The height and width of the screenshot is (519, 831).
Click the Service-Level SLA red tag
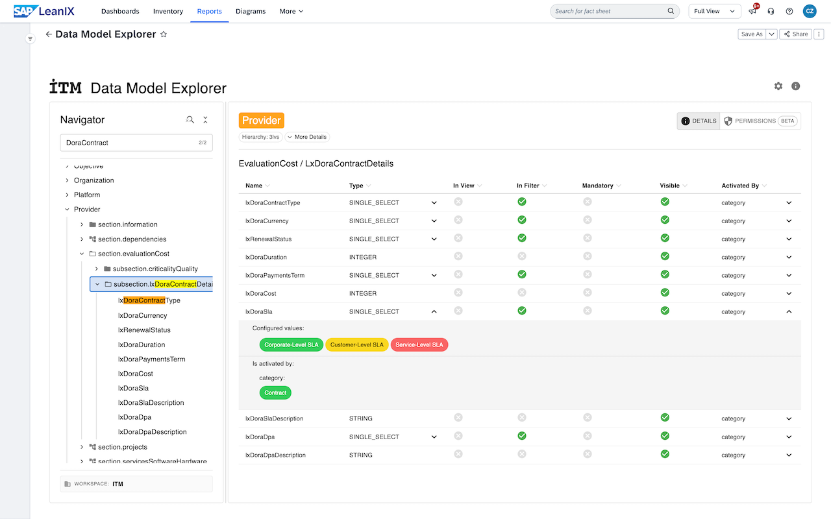coord(419,344)
